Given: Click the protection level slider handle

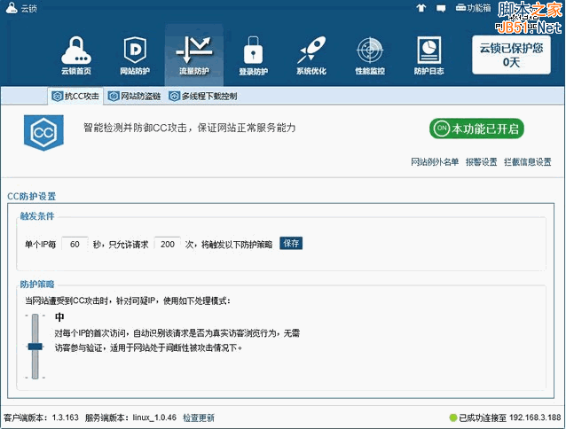Looking at the screenshot, I should (x=35, y=347).
